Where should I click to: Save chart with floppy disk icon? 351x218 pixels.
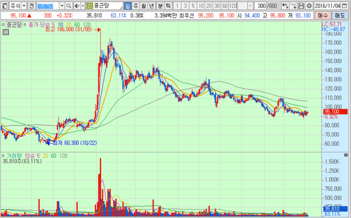coord(301,6)
